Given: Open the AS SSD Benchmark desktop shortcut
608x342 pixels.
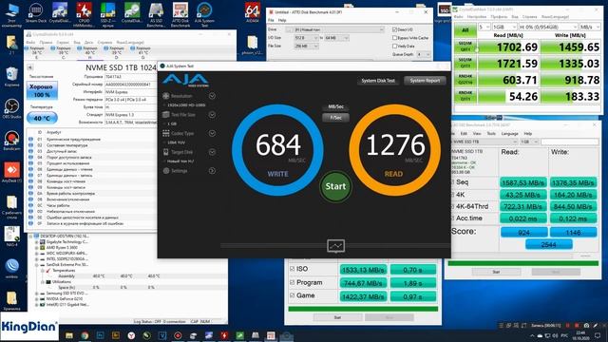Looking at the screenshot, I should point(156,14).
